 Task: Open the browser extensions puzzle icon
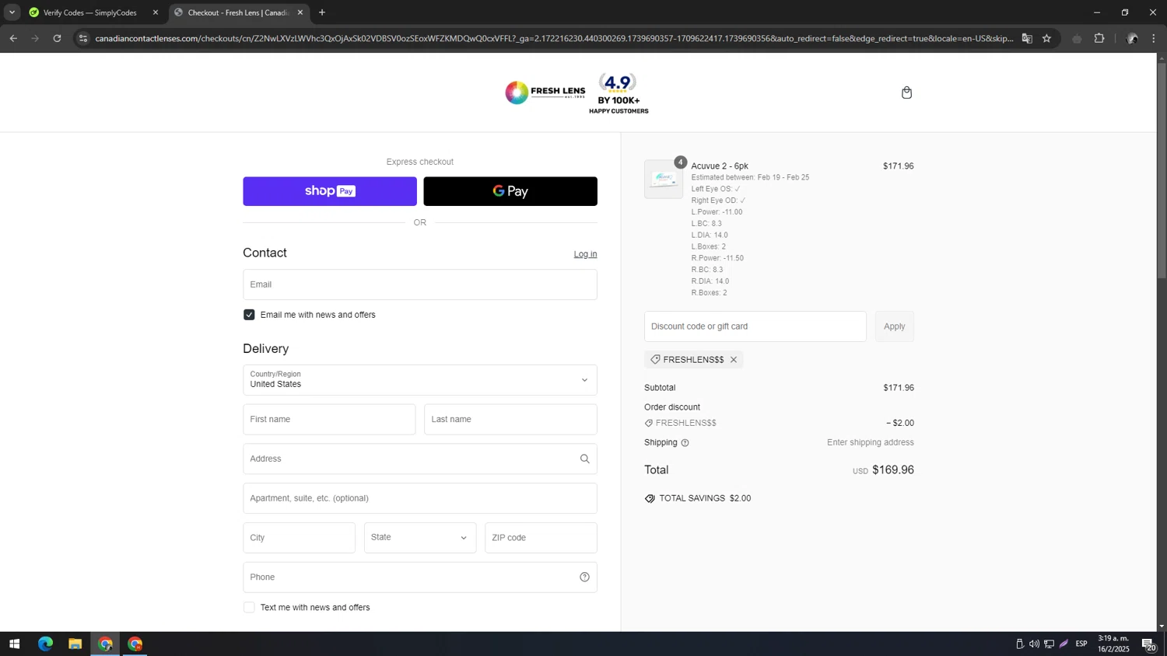[1099, 38]
